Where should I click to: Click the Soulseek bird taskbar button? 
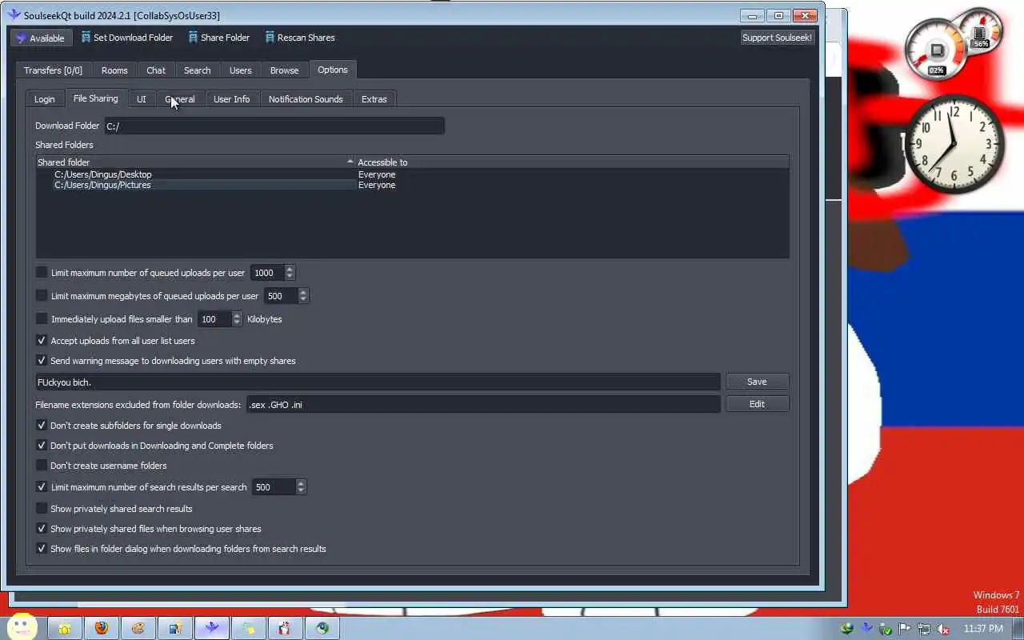coord(212,628)
